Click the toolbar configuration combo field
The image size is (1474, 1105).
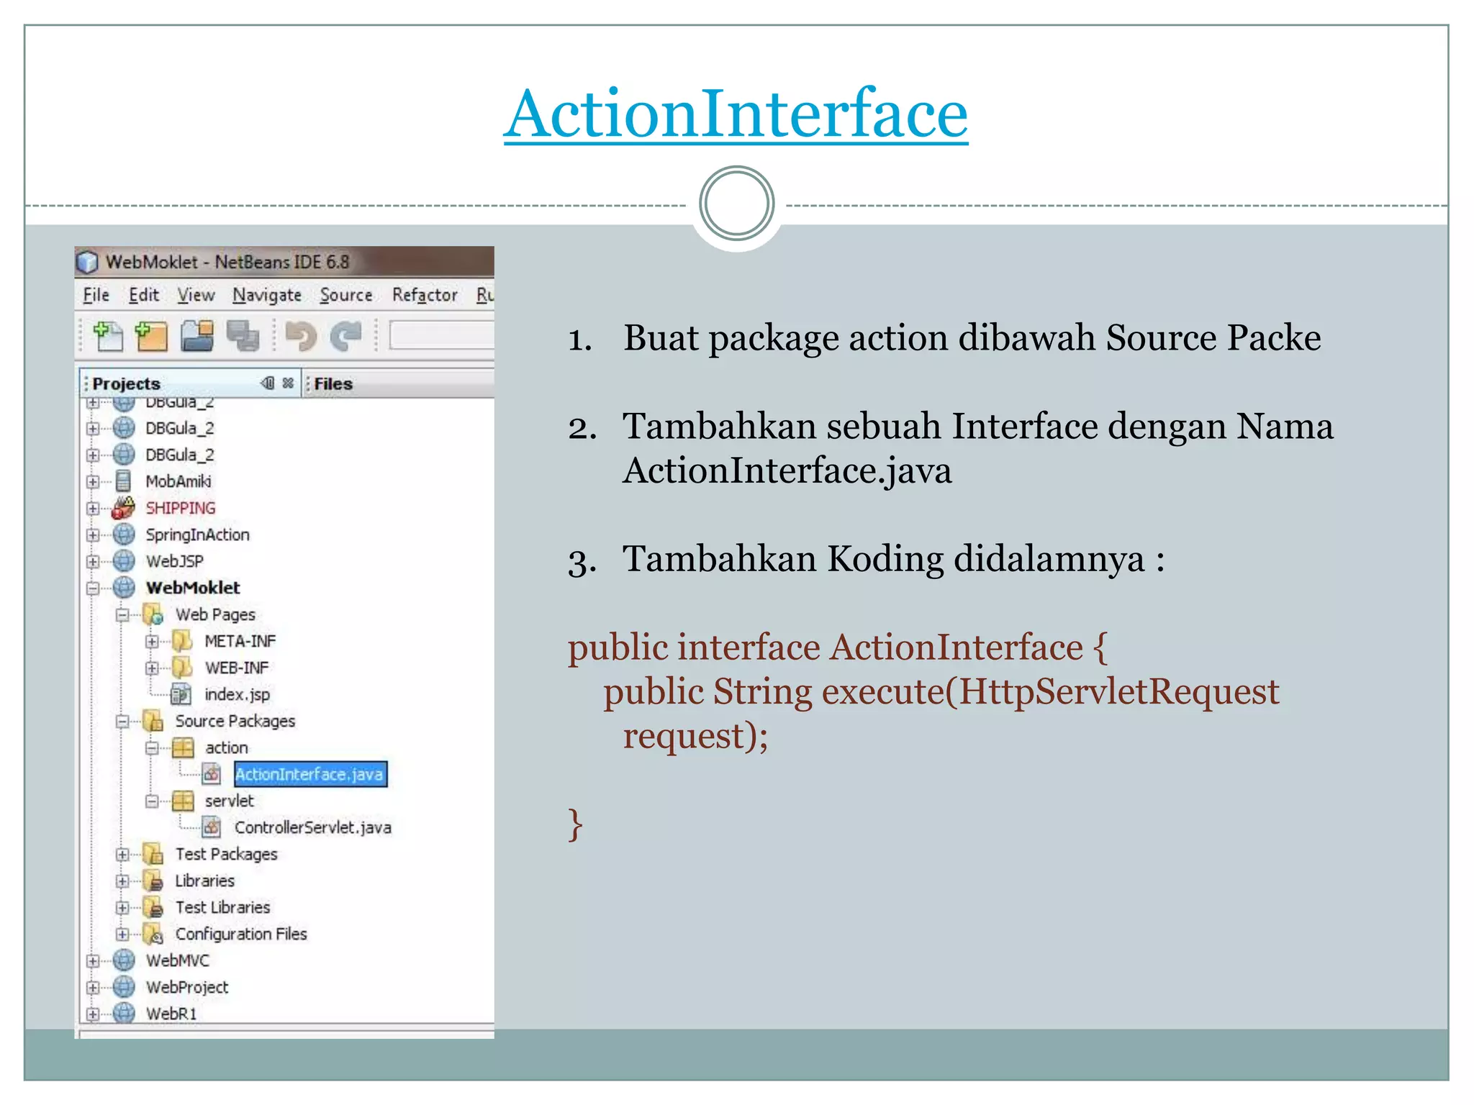441,335
